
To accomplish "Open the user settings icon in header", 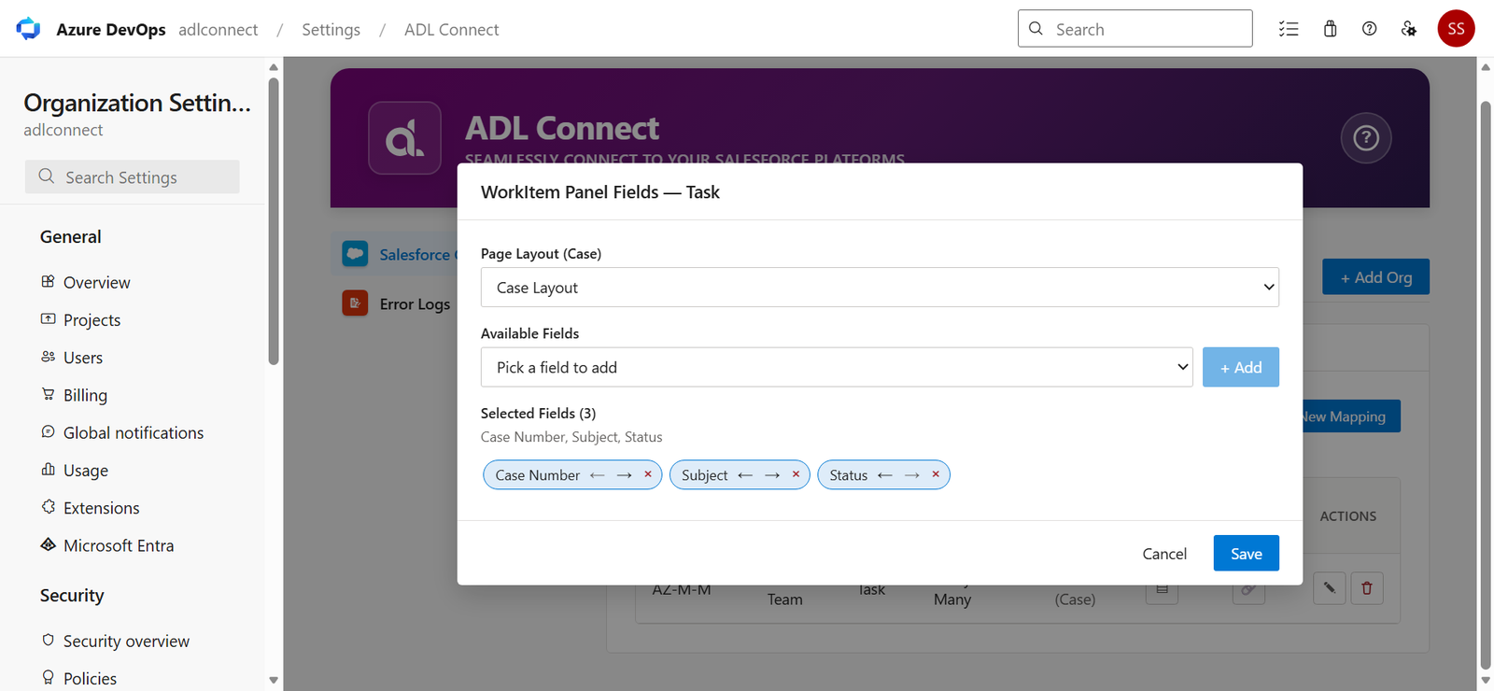I will coord(1409,29).
